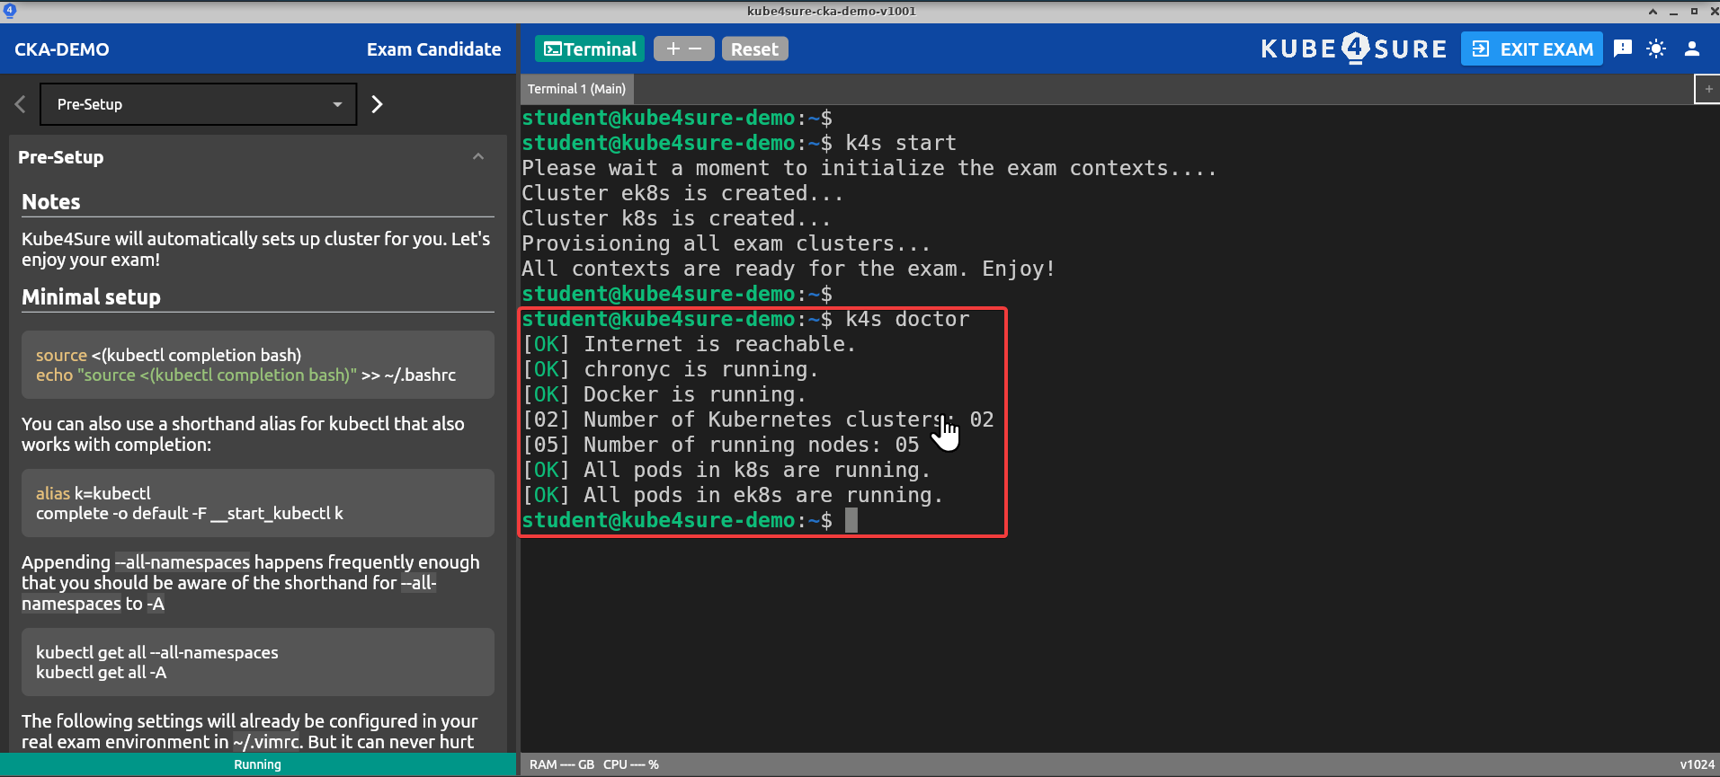Click the window app icon in title bar

click(x=10, y=11)
